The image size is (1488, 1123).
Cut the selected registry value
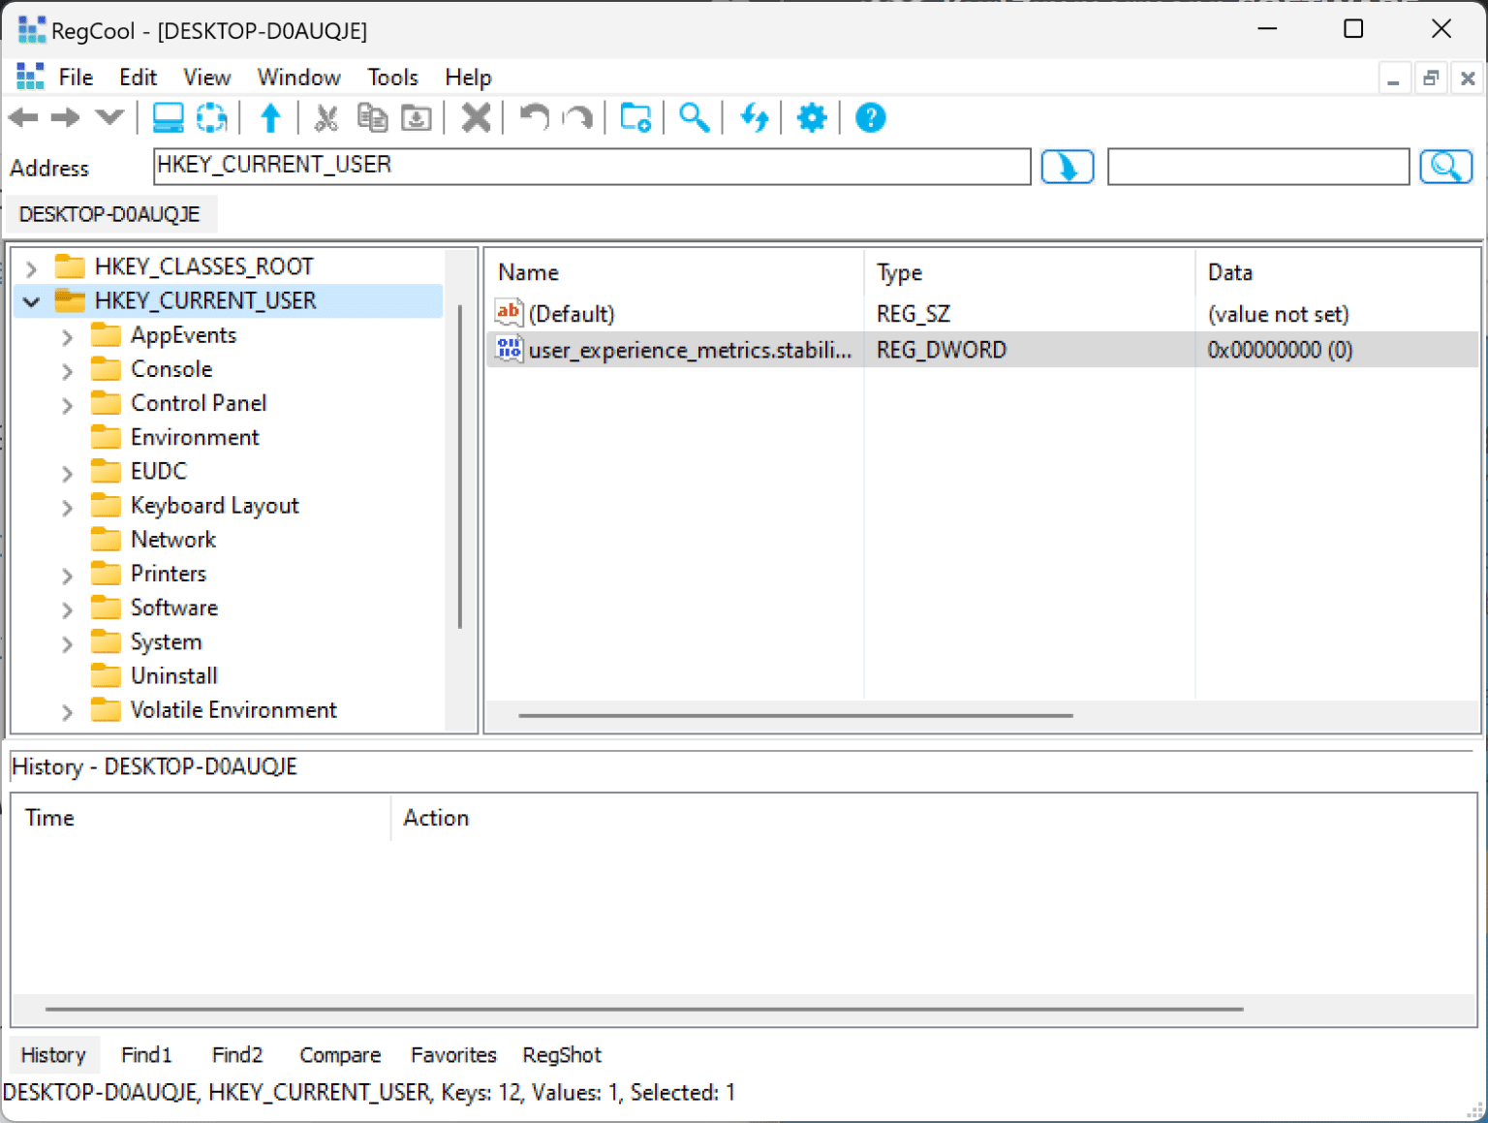pyautogui.click(x=326, y=117)
